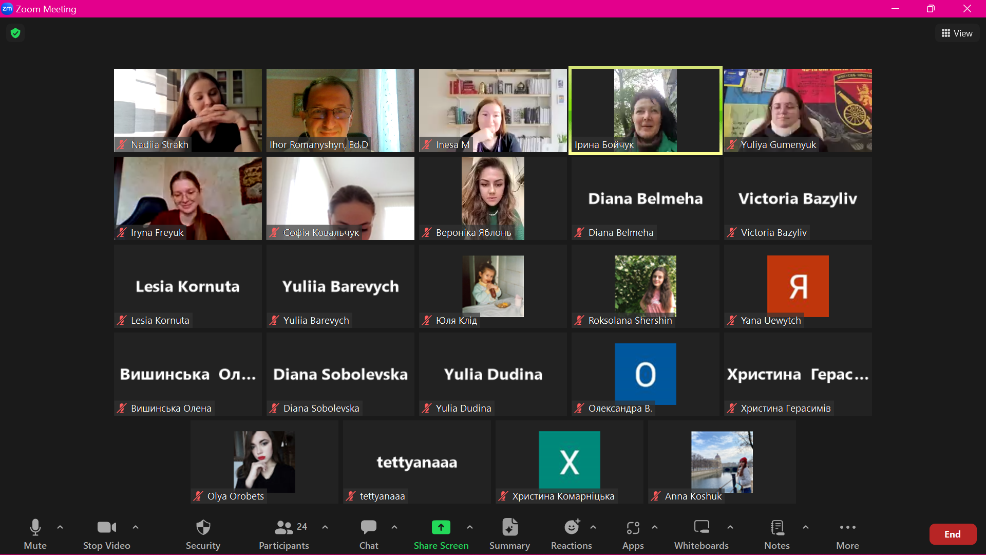Open the Participants panel icon
This screenshot has height=555, width=986.
(x=284, y=528)
